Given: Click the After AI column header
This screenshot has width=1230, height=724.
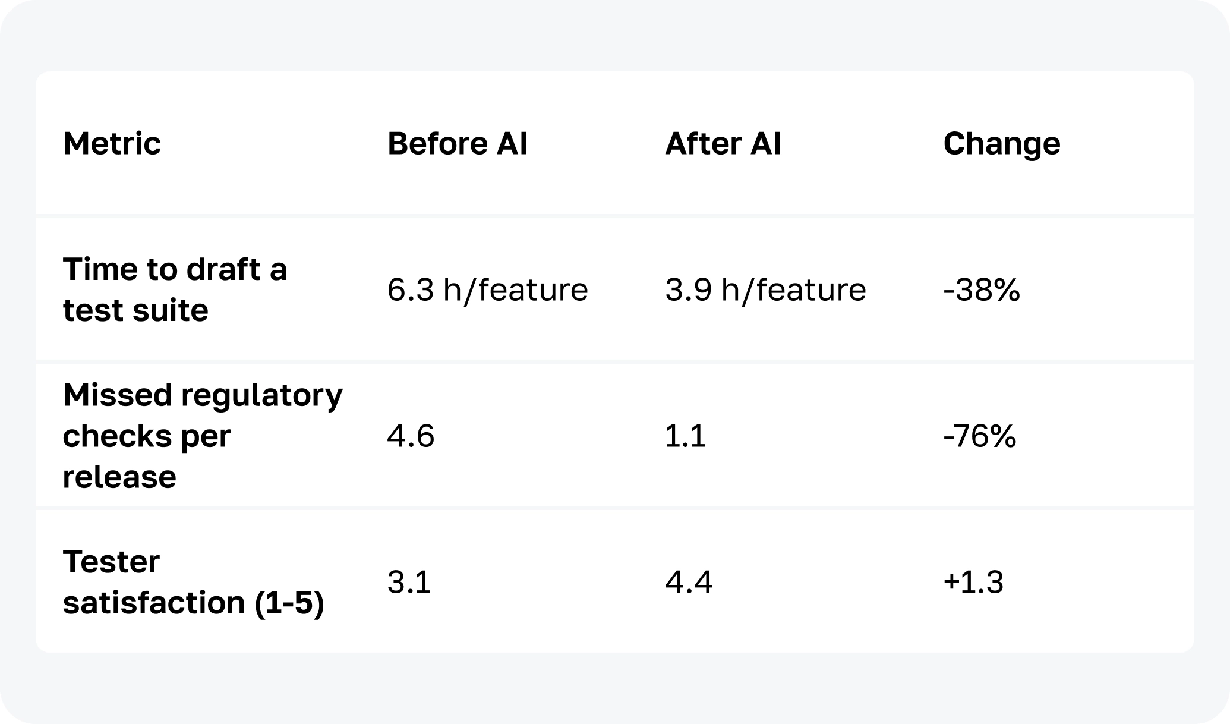Looking at the screenshot, I should [x=723, y=144].
